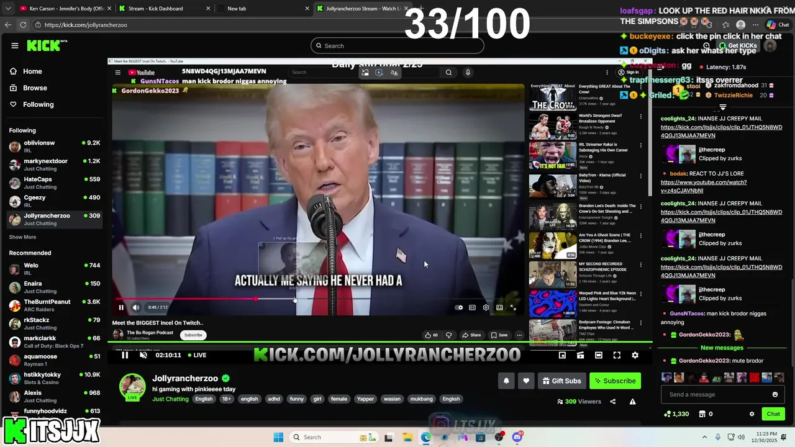Viewport: 795px width, 447px height.
Task: Open the z4sCJAVNbNI YouTube link in chat
Action: click(704, 186)
